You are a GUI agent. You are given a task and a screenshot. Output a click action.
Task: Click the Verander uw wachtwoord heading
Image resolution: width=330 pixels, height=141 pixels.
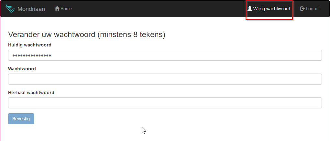pyautogui.click(x=51, y=35)
